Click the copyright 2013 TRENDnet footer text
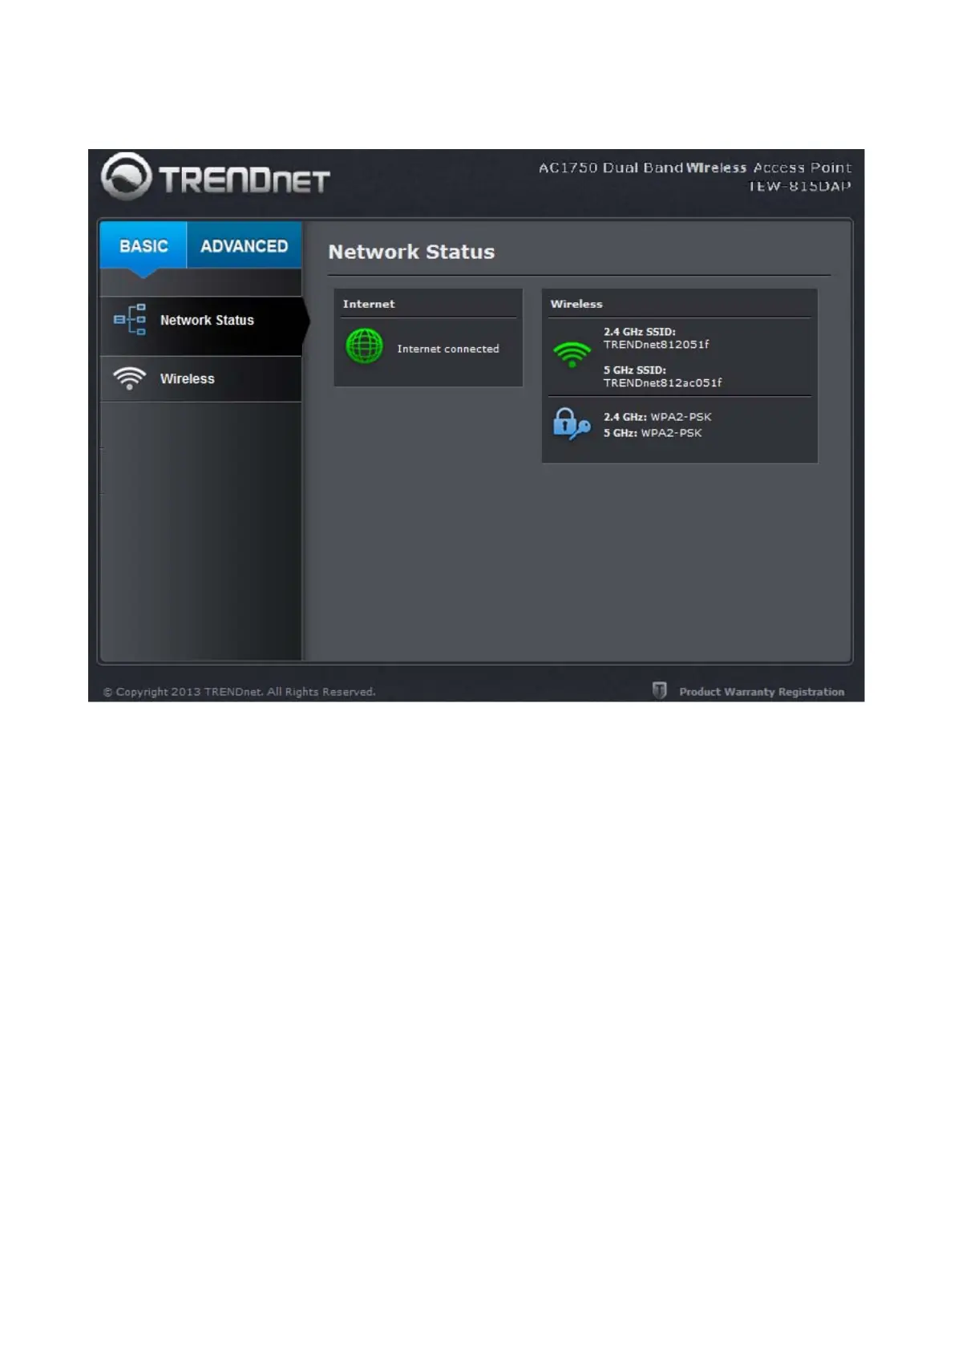The image size is (954, 1350). [x=240, y=692]
